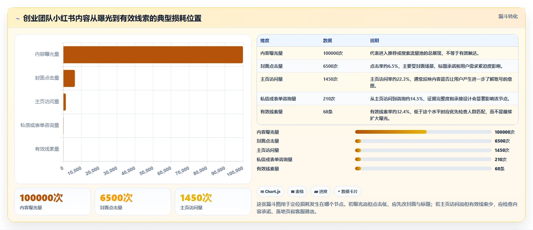
Task: Click the 封面点击量 bar in the chart
Action: pos(69,78)
